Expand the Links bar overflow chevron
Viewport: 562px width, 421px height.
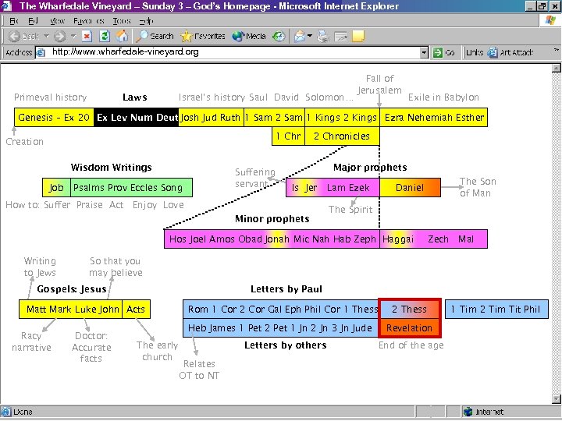556,50
